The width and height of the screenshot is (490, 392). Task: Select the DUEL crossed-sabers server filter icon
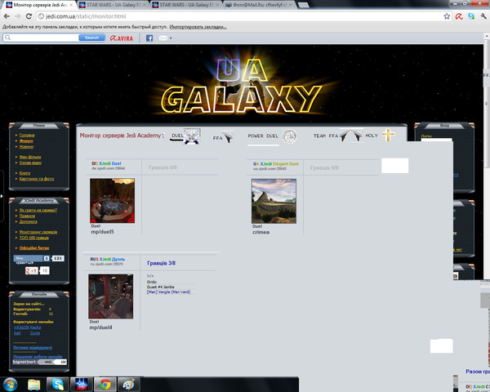pos(191,136)
